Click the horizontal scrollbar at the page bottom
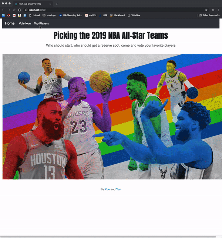This screenshot has height=238, width=222. (x=108, y=237)
